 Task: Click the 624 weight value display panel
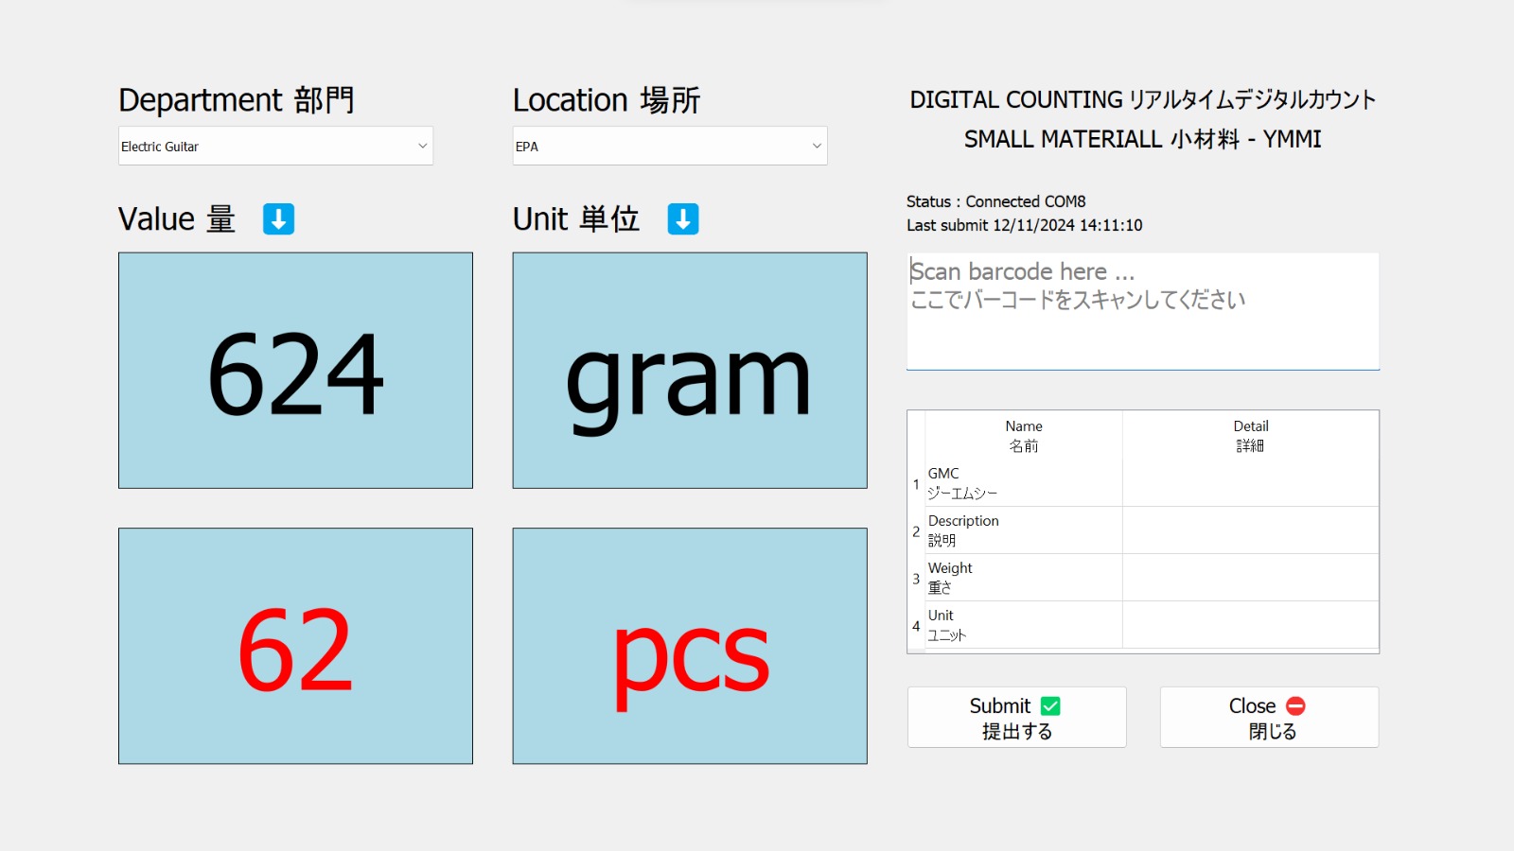tap(295, 371)
